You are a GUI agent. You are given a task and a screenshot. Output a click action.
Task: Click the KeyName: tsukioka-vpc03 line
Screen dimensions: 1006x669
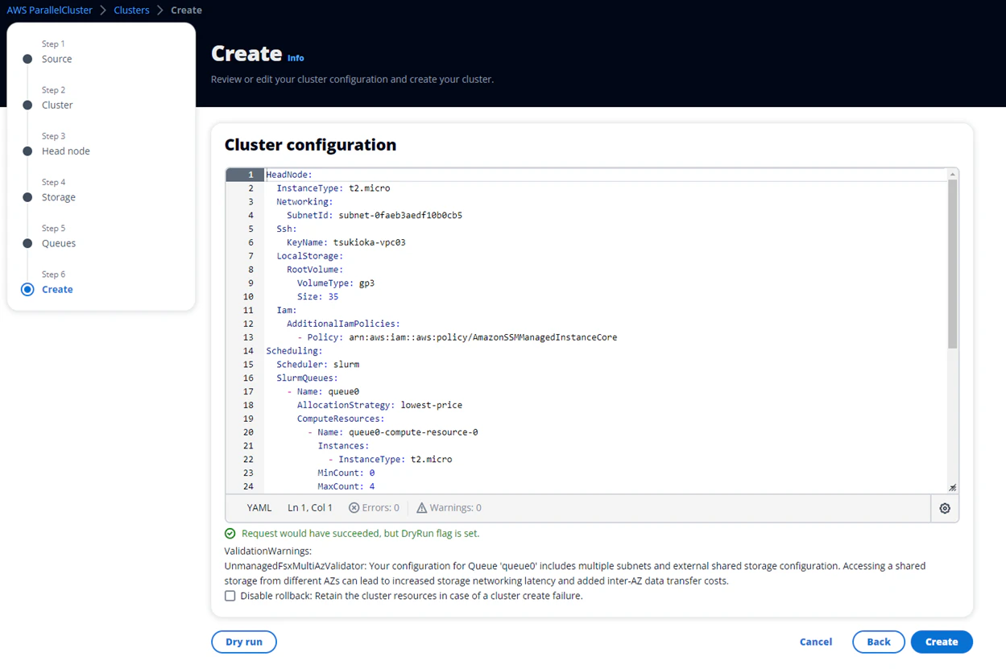(346, 242)
